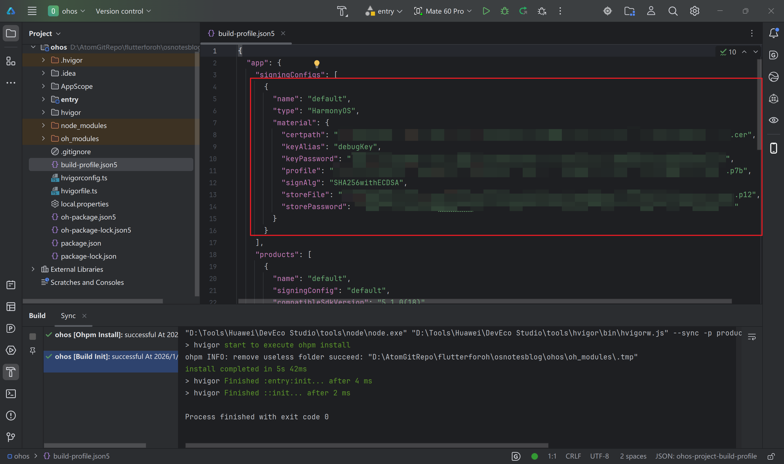This screenshot has width=784, height=464.
Task: Open the ohos project dropdown
Action: (66, 11)
